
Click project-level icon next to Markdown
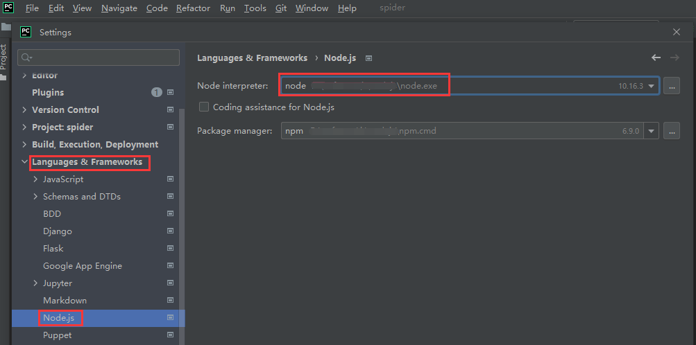coord(170,300)
